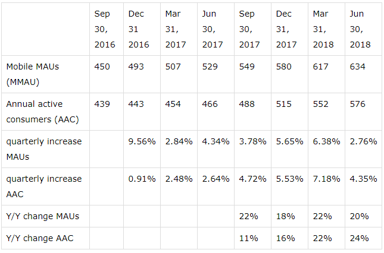Click the 7.18% quarterly AAC increase cell

coord(326,179)
